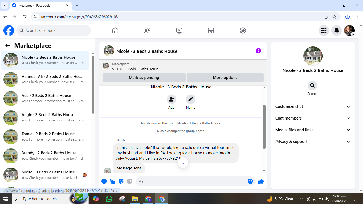Open File Explorer from taskbar
363x204 pixels.
135,199
